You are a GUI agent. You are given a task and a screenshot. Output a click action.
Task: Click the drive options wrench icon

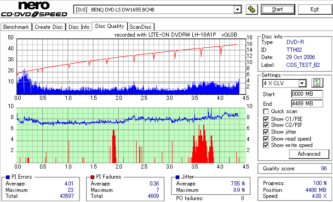tap(252, 9)
